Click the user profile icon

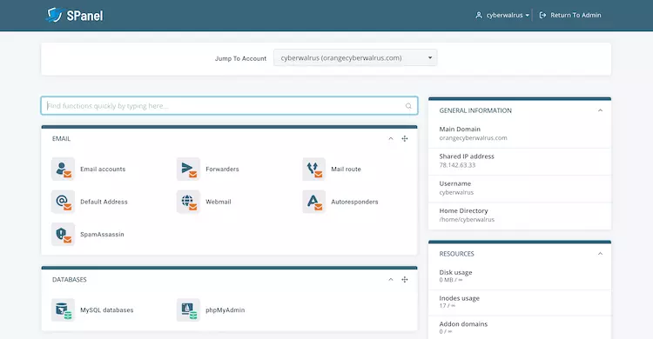(x=479, y=15)
